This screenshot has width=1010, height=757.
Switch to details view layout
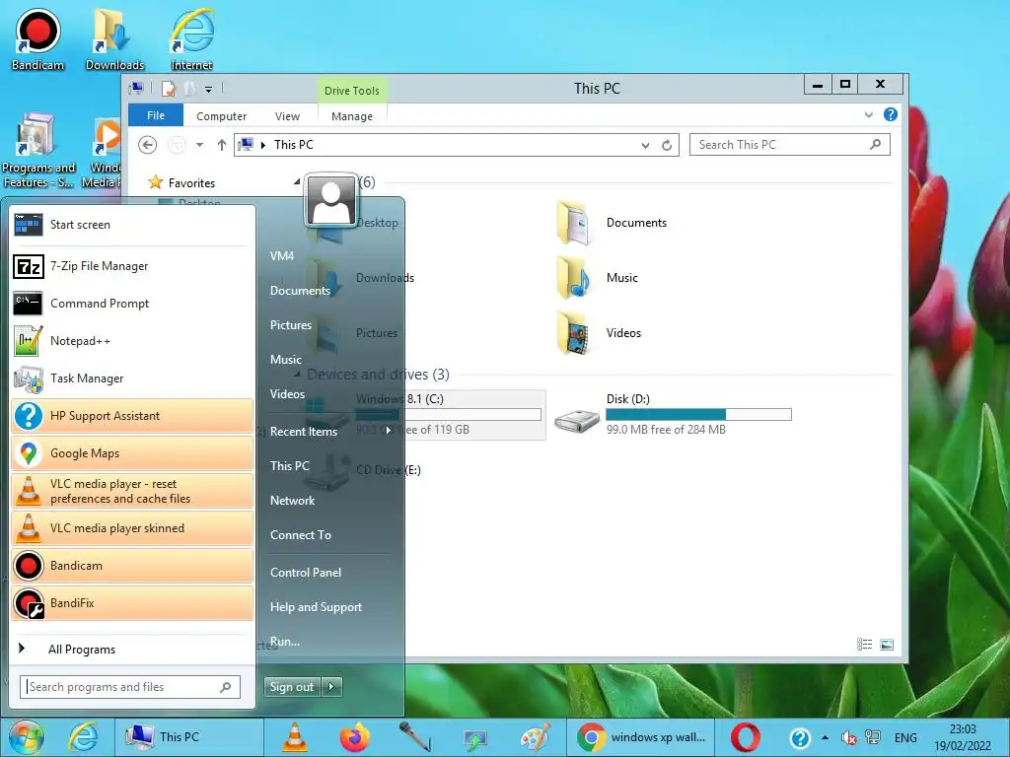point(864,645)
